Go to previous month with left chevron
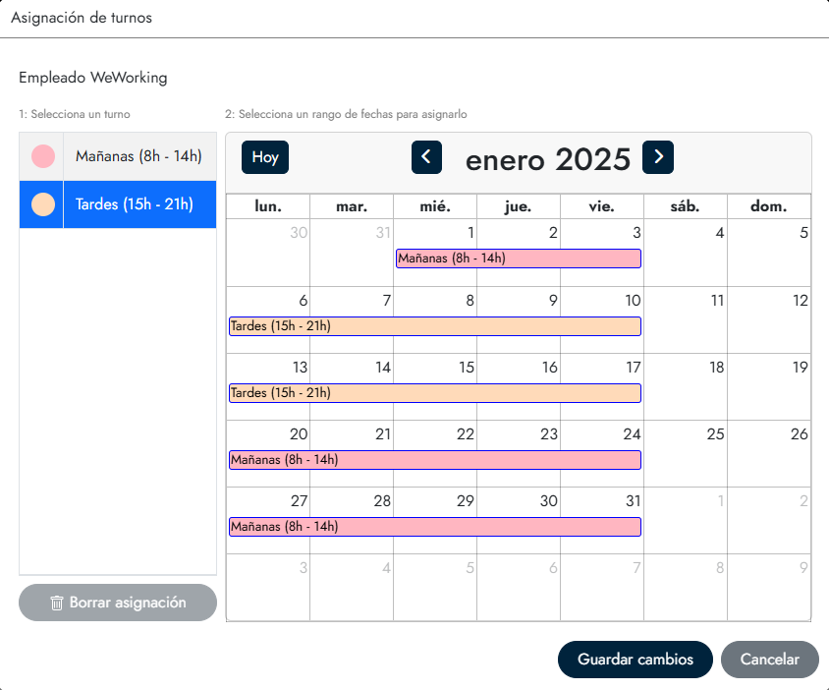Viewport: 829px width, 690px height. click(426, 157)
